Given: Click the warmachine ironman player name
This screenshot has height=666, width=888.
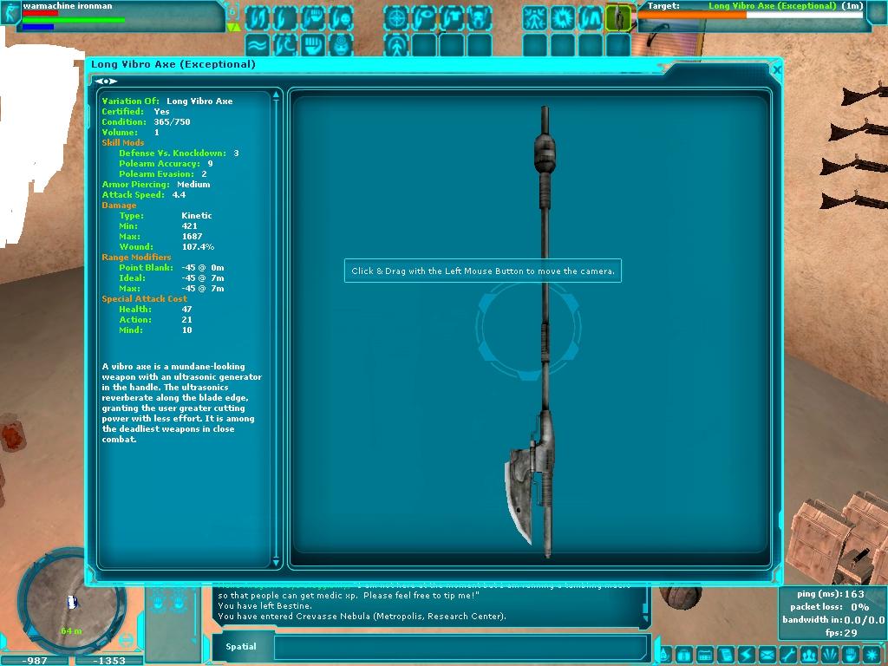Looking at the screenshot, I should click(x=68, y=6).
